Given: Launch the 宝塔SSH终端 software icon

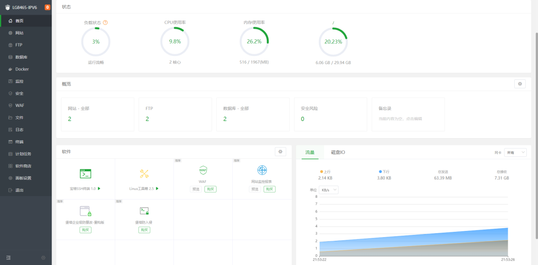Looking at the screenshot, I should 85,174.
